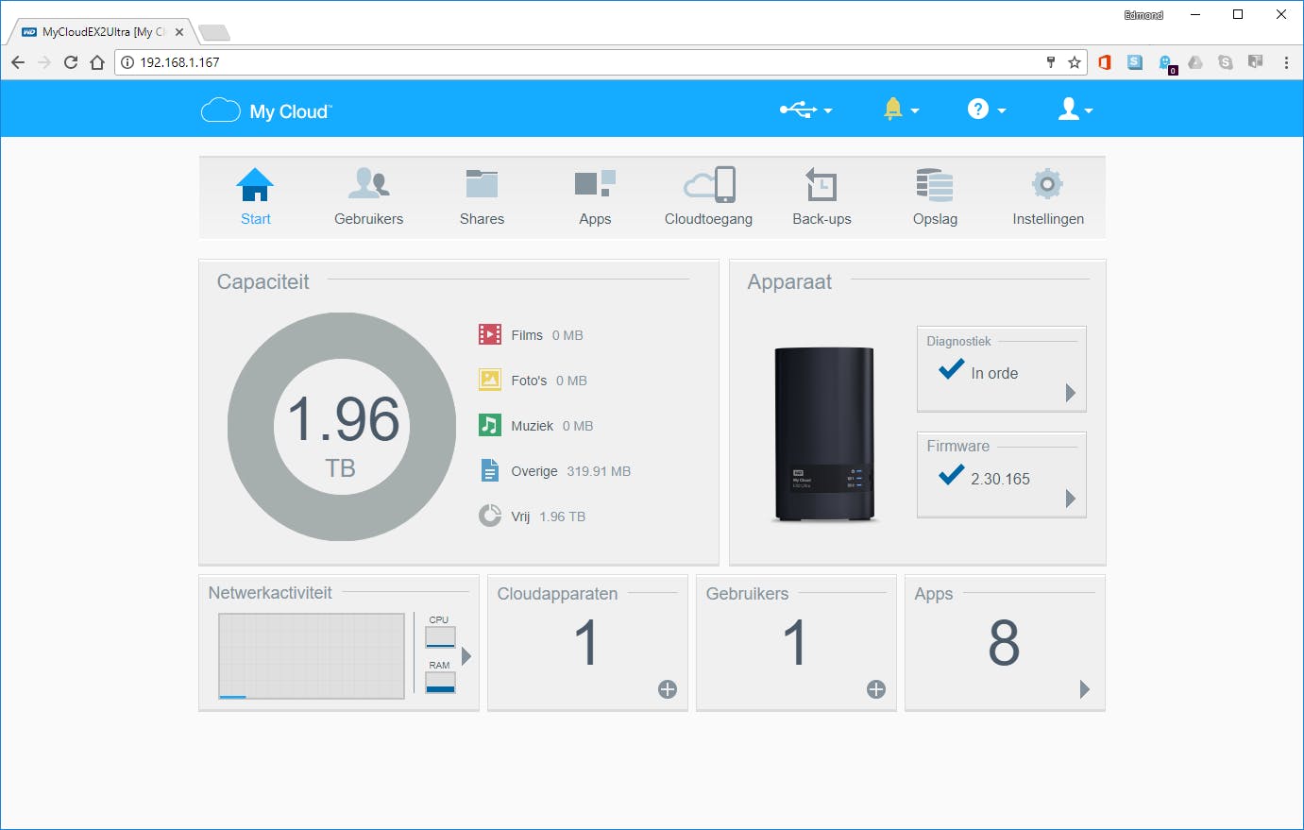Click the My Cloud logo
Image resolution: width=1304 pixels, height=830 pixels.
point(266,110)
